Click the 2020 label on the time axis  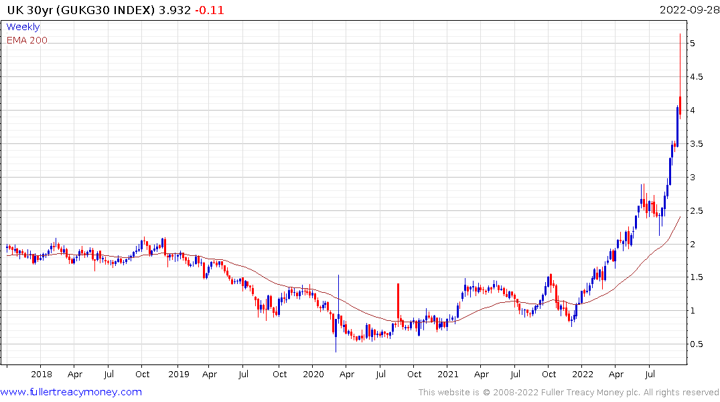pyautogui.click(x=313, y=374)
